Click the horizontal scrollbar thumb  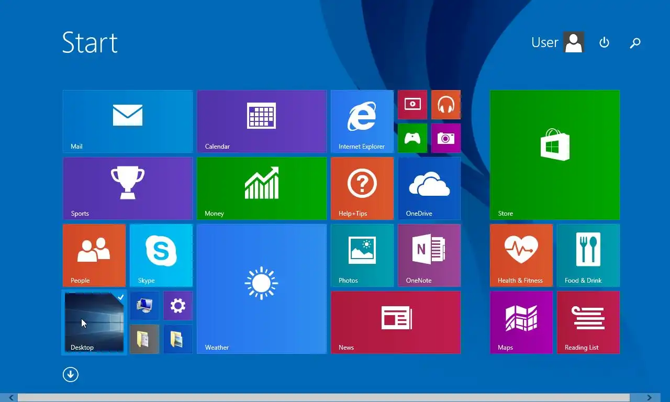pyautogui.click(x=324, y=398)
